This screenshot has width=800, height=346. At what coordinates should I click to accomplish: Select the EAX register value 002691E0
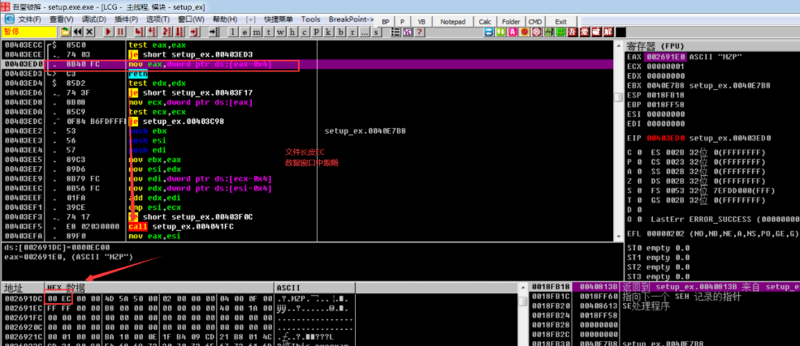point(666,57)
